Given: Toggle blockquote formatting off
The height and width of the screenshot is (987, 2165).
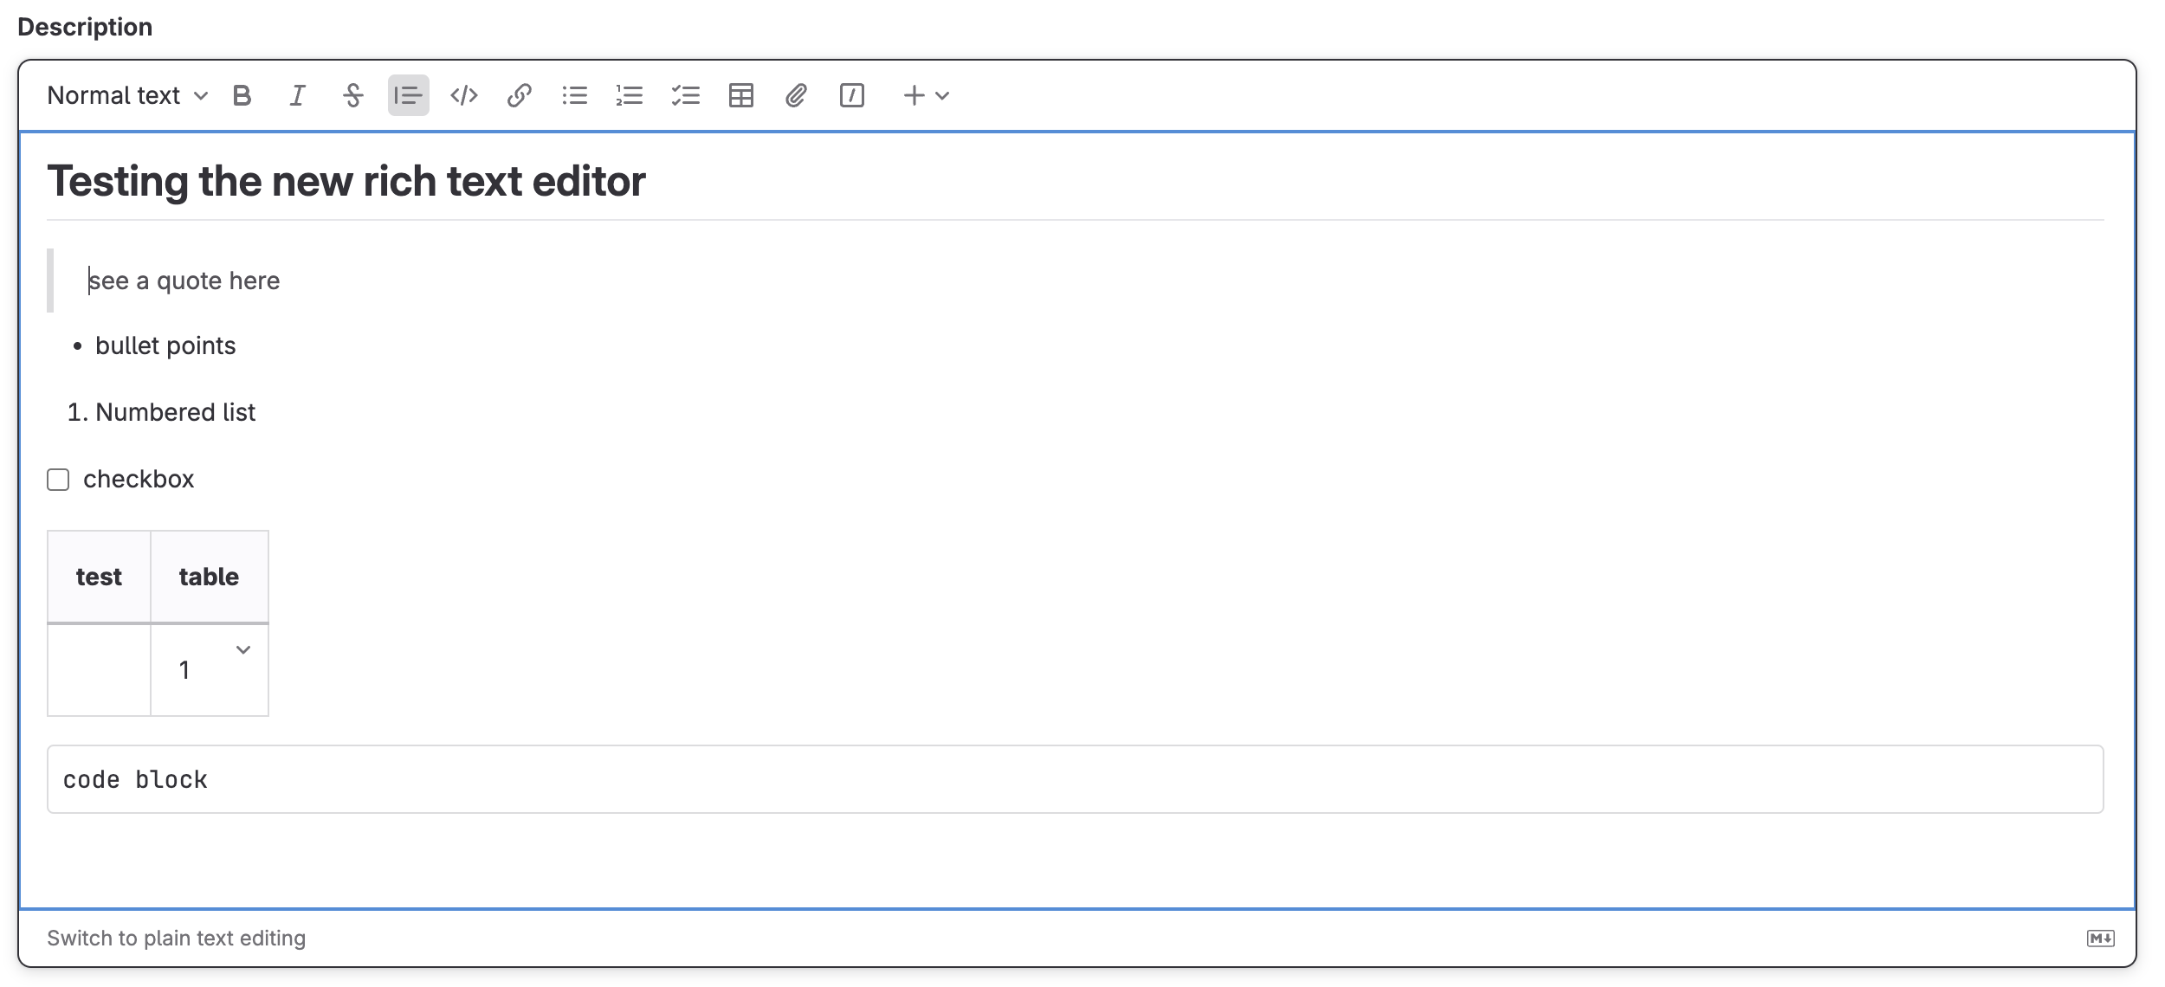Looking at the screenshot, I should (409, 95).
